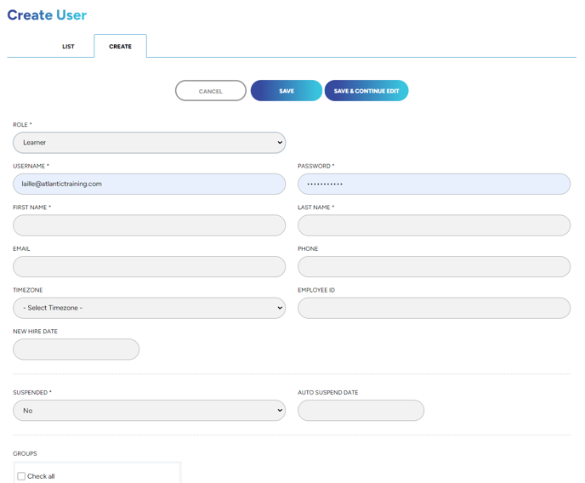The image size is (585, 483).
Task: Click the Employee ID field
Action: (434, 308)
